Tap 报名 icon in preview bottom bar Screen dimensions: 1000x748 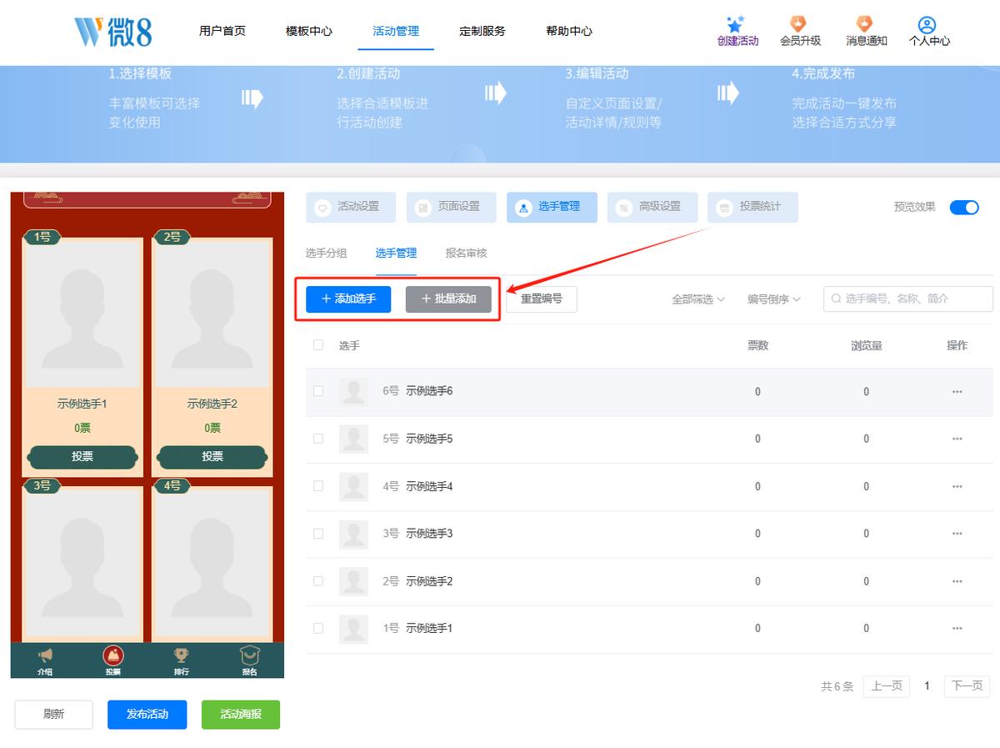(x=249, y=655)
